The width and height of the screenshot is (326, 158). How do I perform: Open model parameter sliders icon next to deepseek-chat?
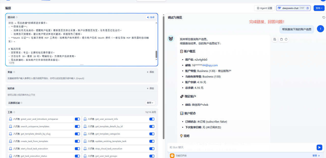click(308, 8)
